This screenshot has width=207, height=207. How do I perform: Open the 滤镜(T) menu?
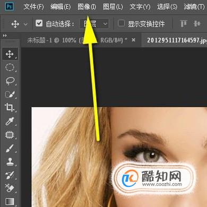click(194, 7)
